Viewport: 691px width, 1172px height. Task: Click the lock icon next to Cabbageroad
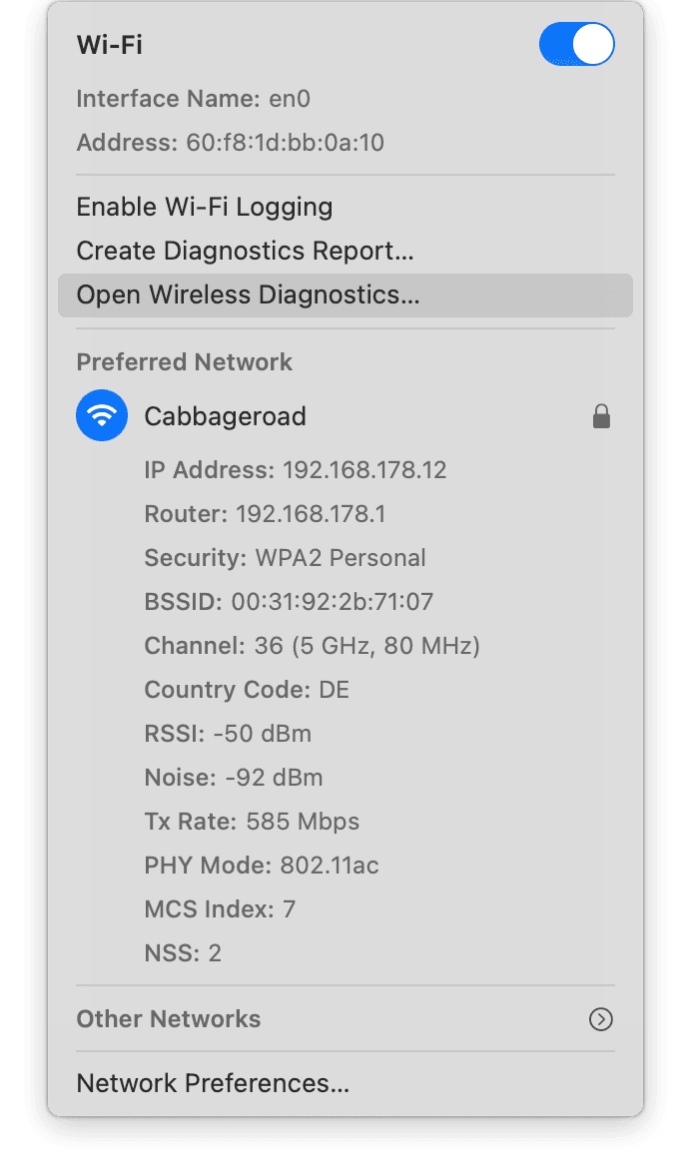coord(601,415)
